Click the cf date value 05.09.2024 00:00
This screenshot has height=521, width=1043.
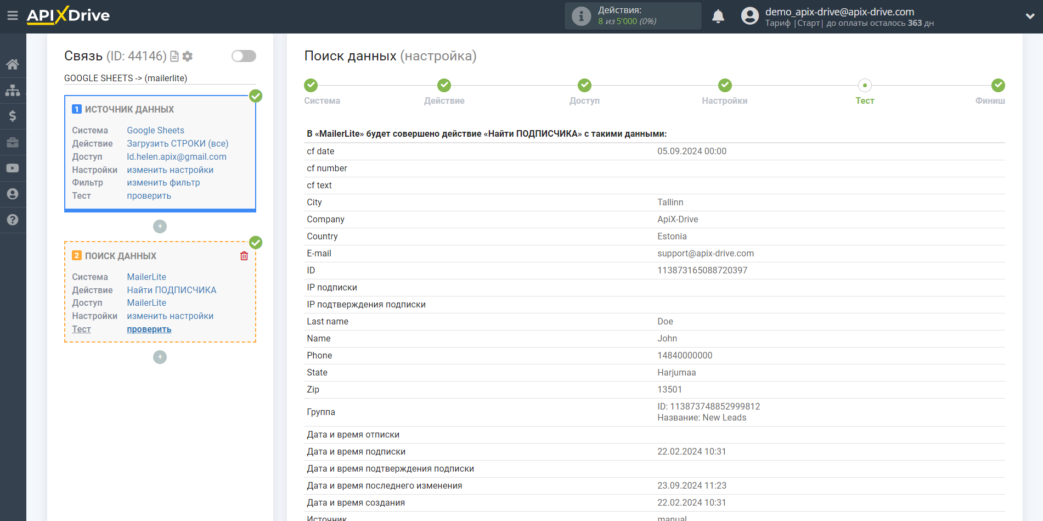pos(692,151)
